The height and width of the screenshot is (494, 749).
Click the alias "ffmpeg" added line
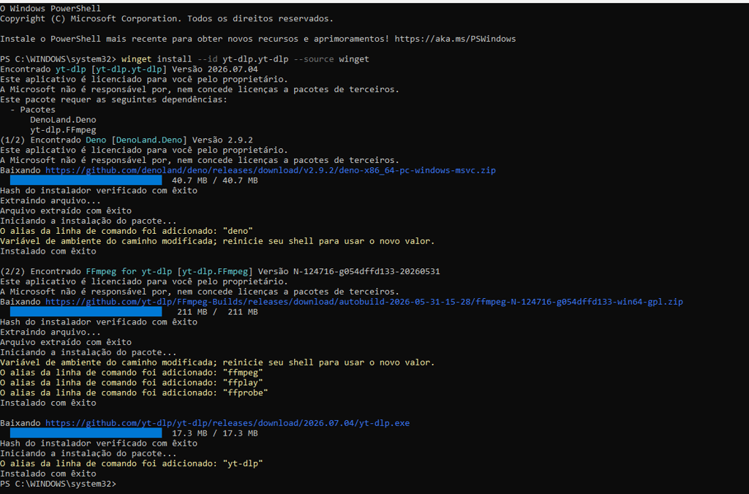pyautogui.click(x=132, y=372)
